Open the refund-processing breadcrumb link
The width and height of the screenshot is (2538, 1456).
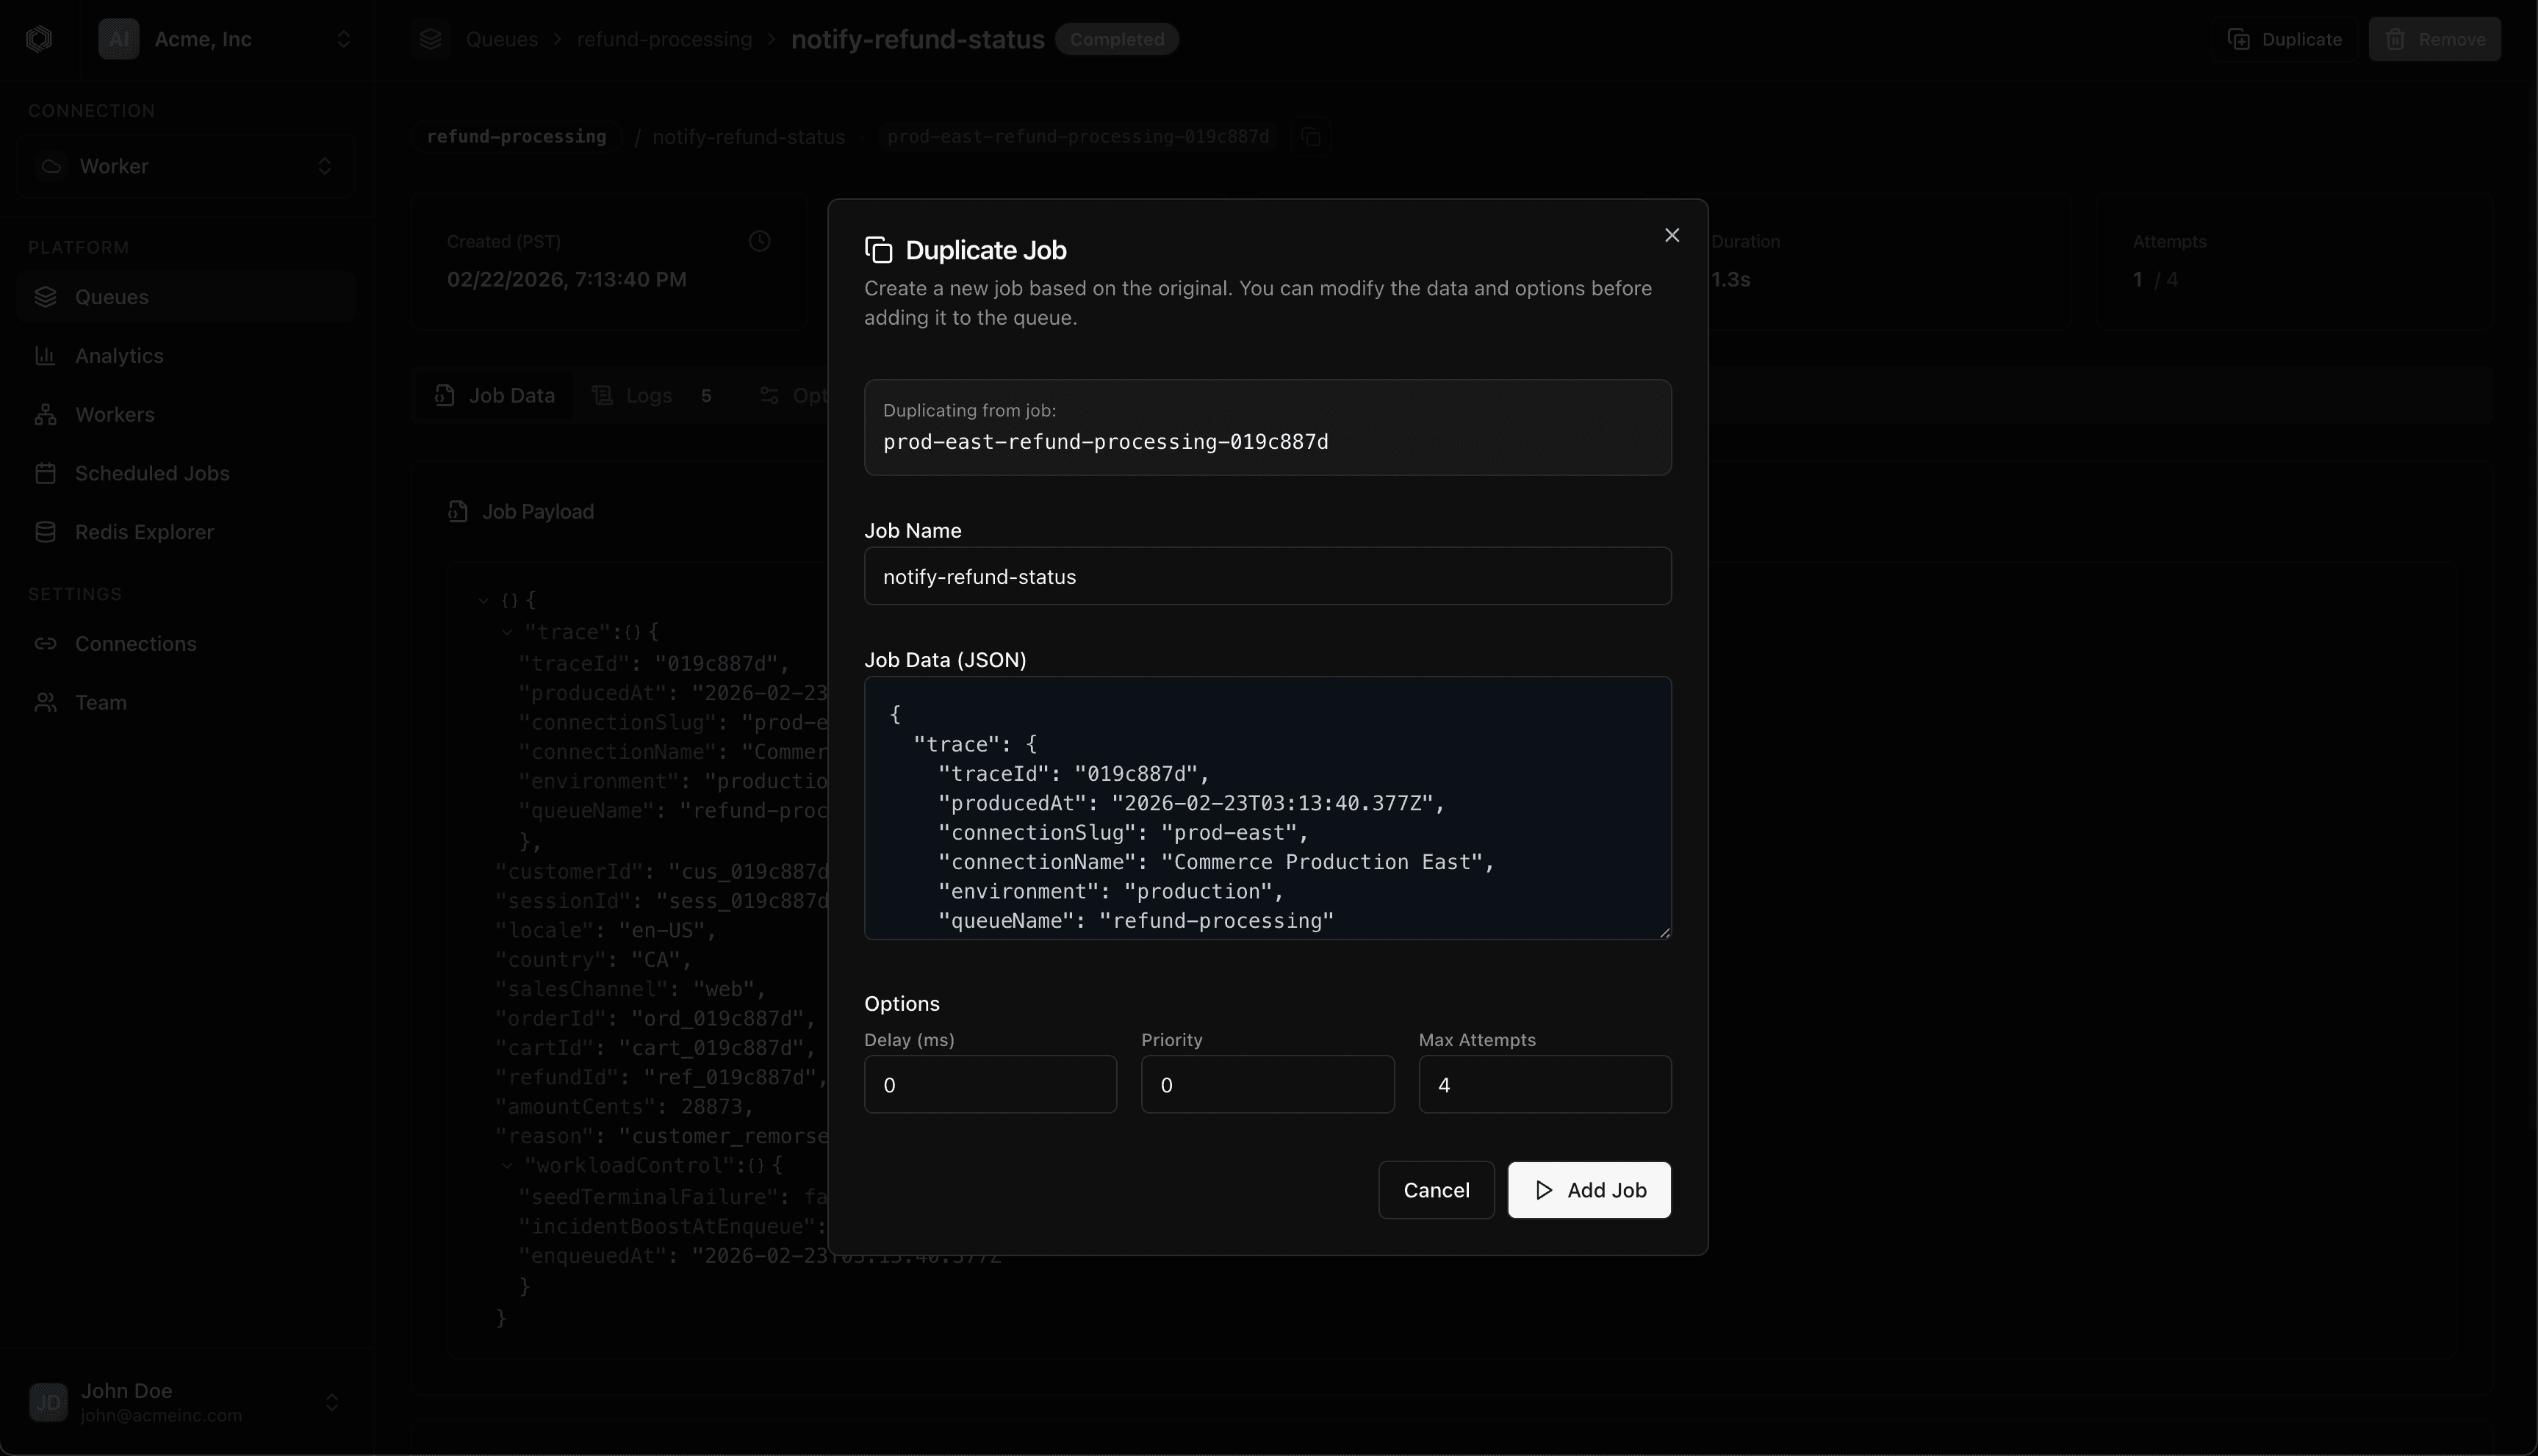(x=664, y=39)
